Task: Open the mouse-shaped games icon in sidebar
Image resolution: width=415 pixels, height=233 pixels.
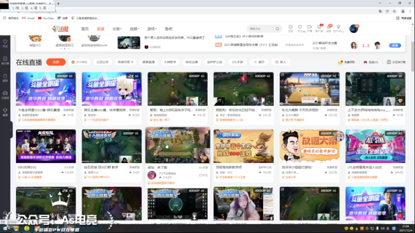Action: tap(5, 78)
